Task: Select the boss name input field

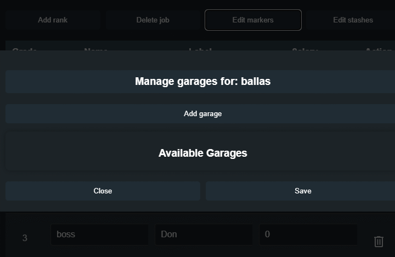Action: tap(99, 235)
